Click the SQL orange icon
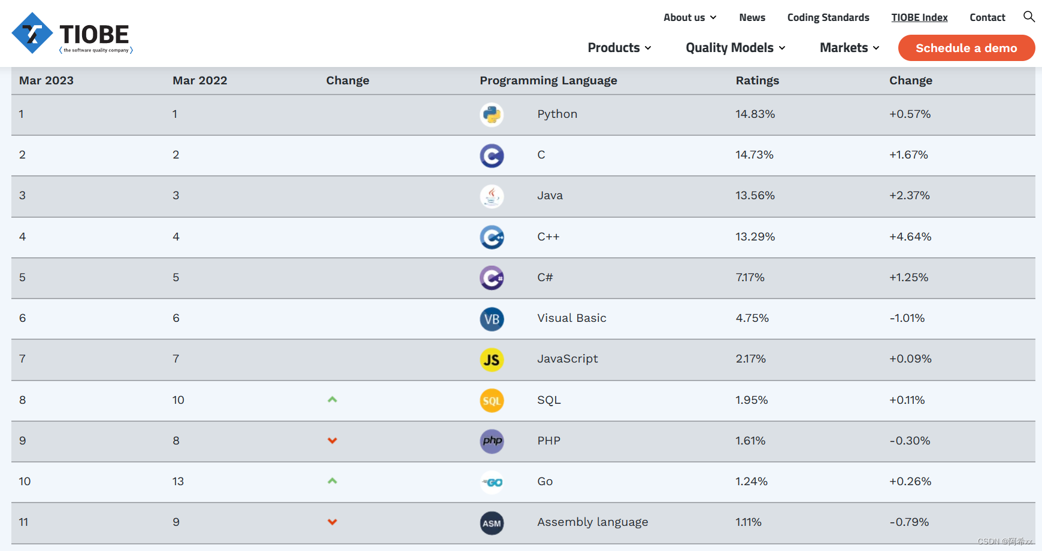The height and width of the screenshot is (551, 1042). pos(492,401)
